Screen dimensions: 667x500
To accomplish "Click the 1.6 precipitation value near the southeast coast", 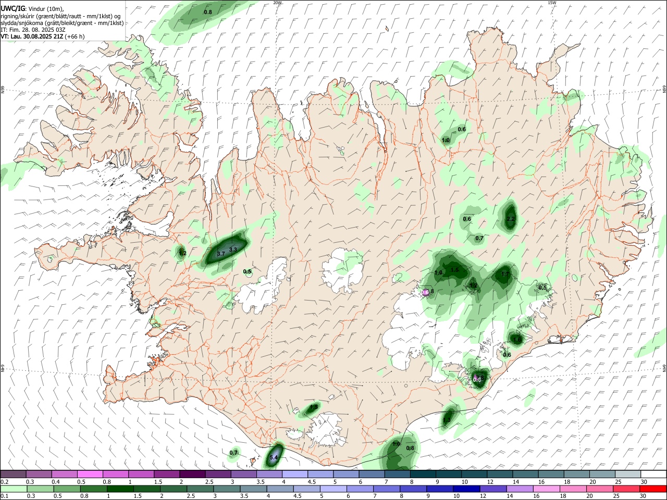I will coord(517,340).
